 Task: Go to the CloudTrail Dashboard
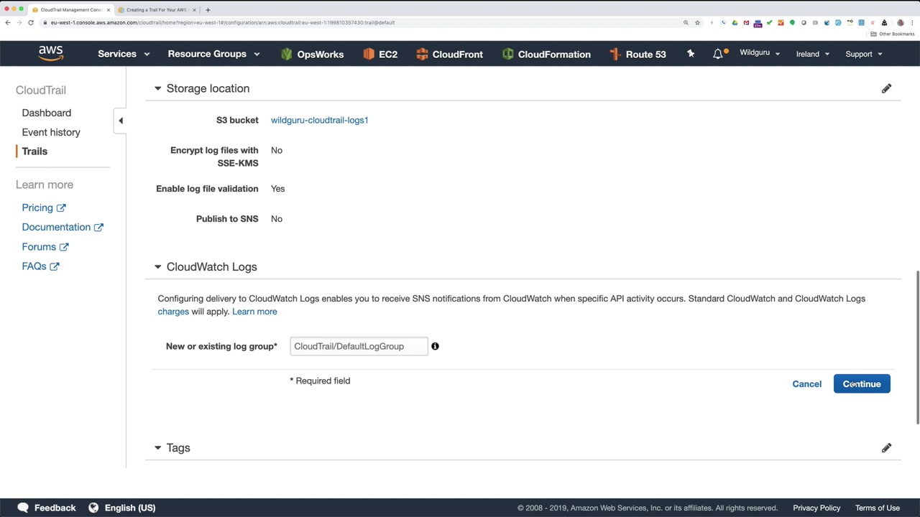(47, 113)
